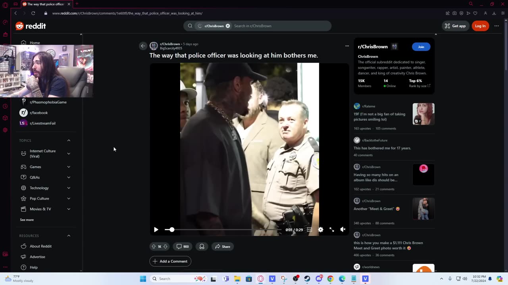Click the browser address bar URL

click(127, 13)
